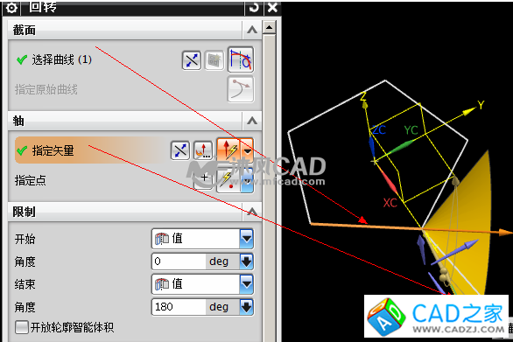
Task: Open the vector dialog icon in 轴
Action: [x=203, y=150]
